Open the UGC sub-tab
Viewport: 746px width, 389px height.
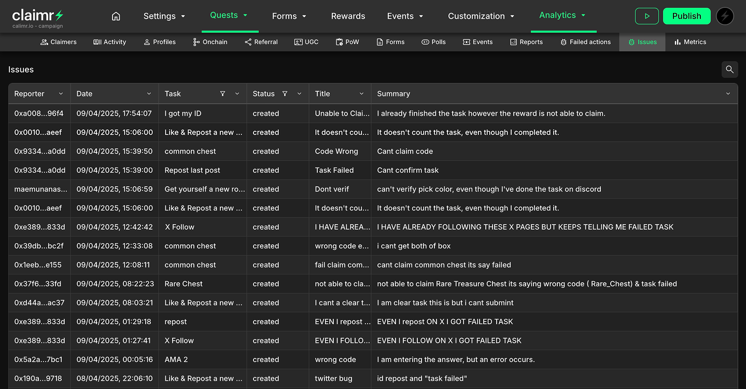pyautogui.click(x=306, y=42)
